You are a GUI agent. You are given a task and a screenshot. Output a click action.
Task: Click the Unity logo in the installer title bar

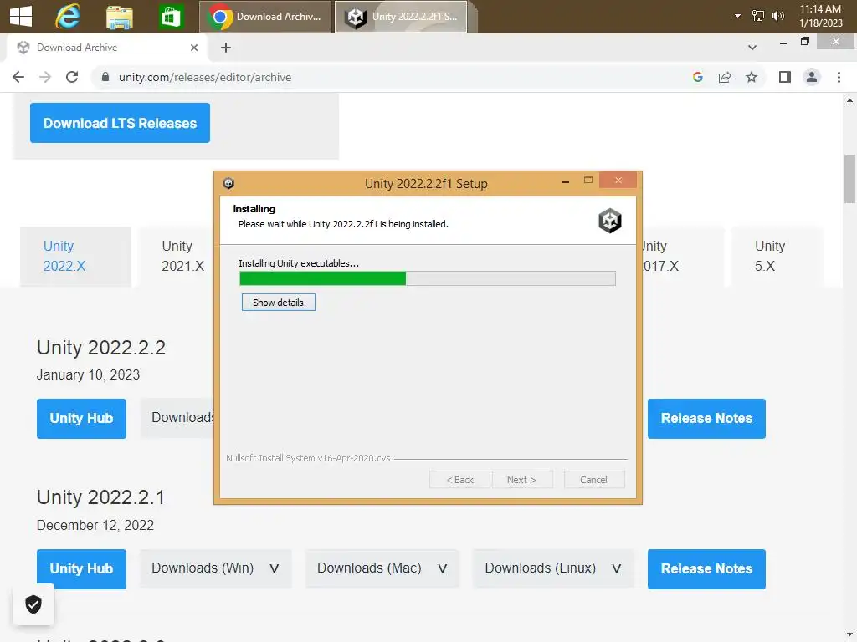coord(229,183)
